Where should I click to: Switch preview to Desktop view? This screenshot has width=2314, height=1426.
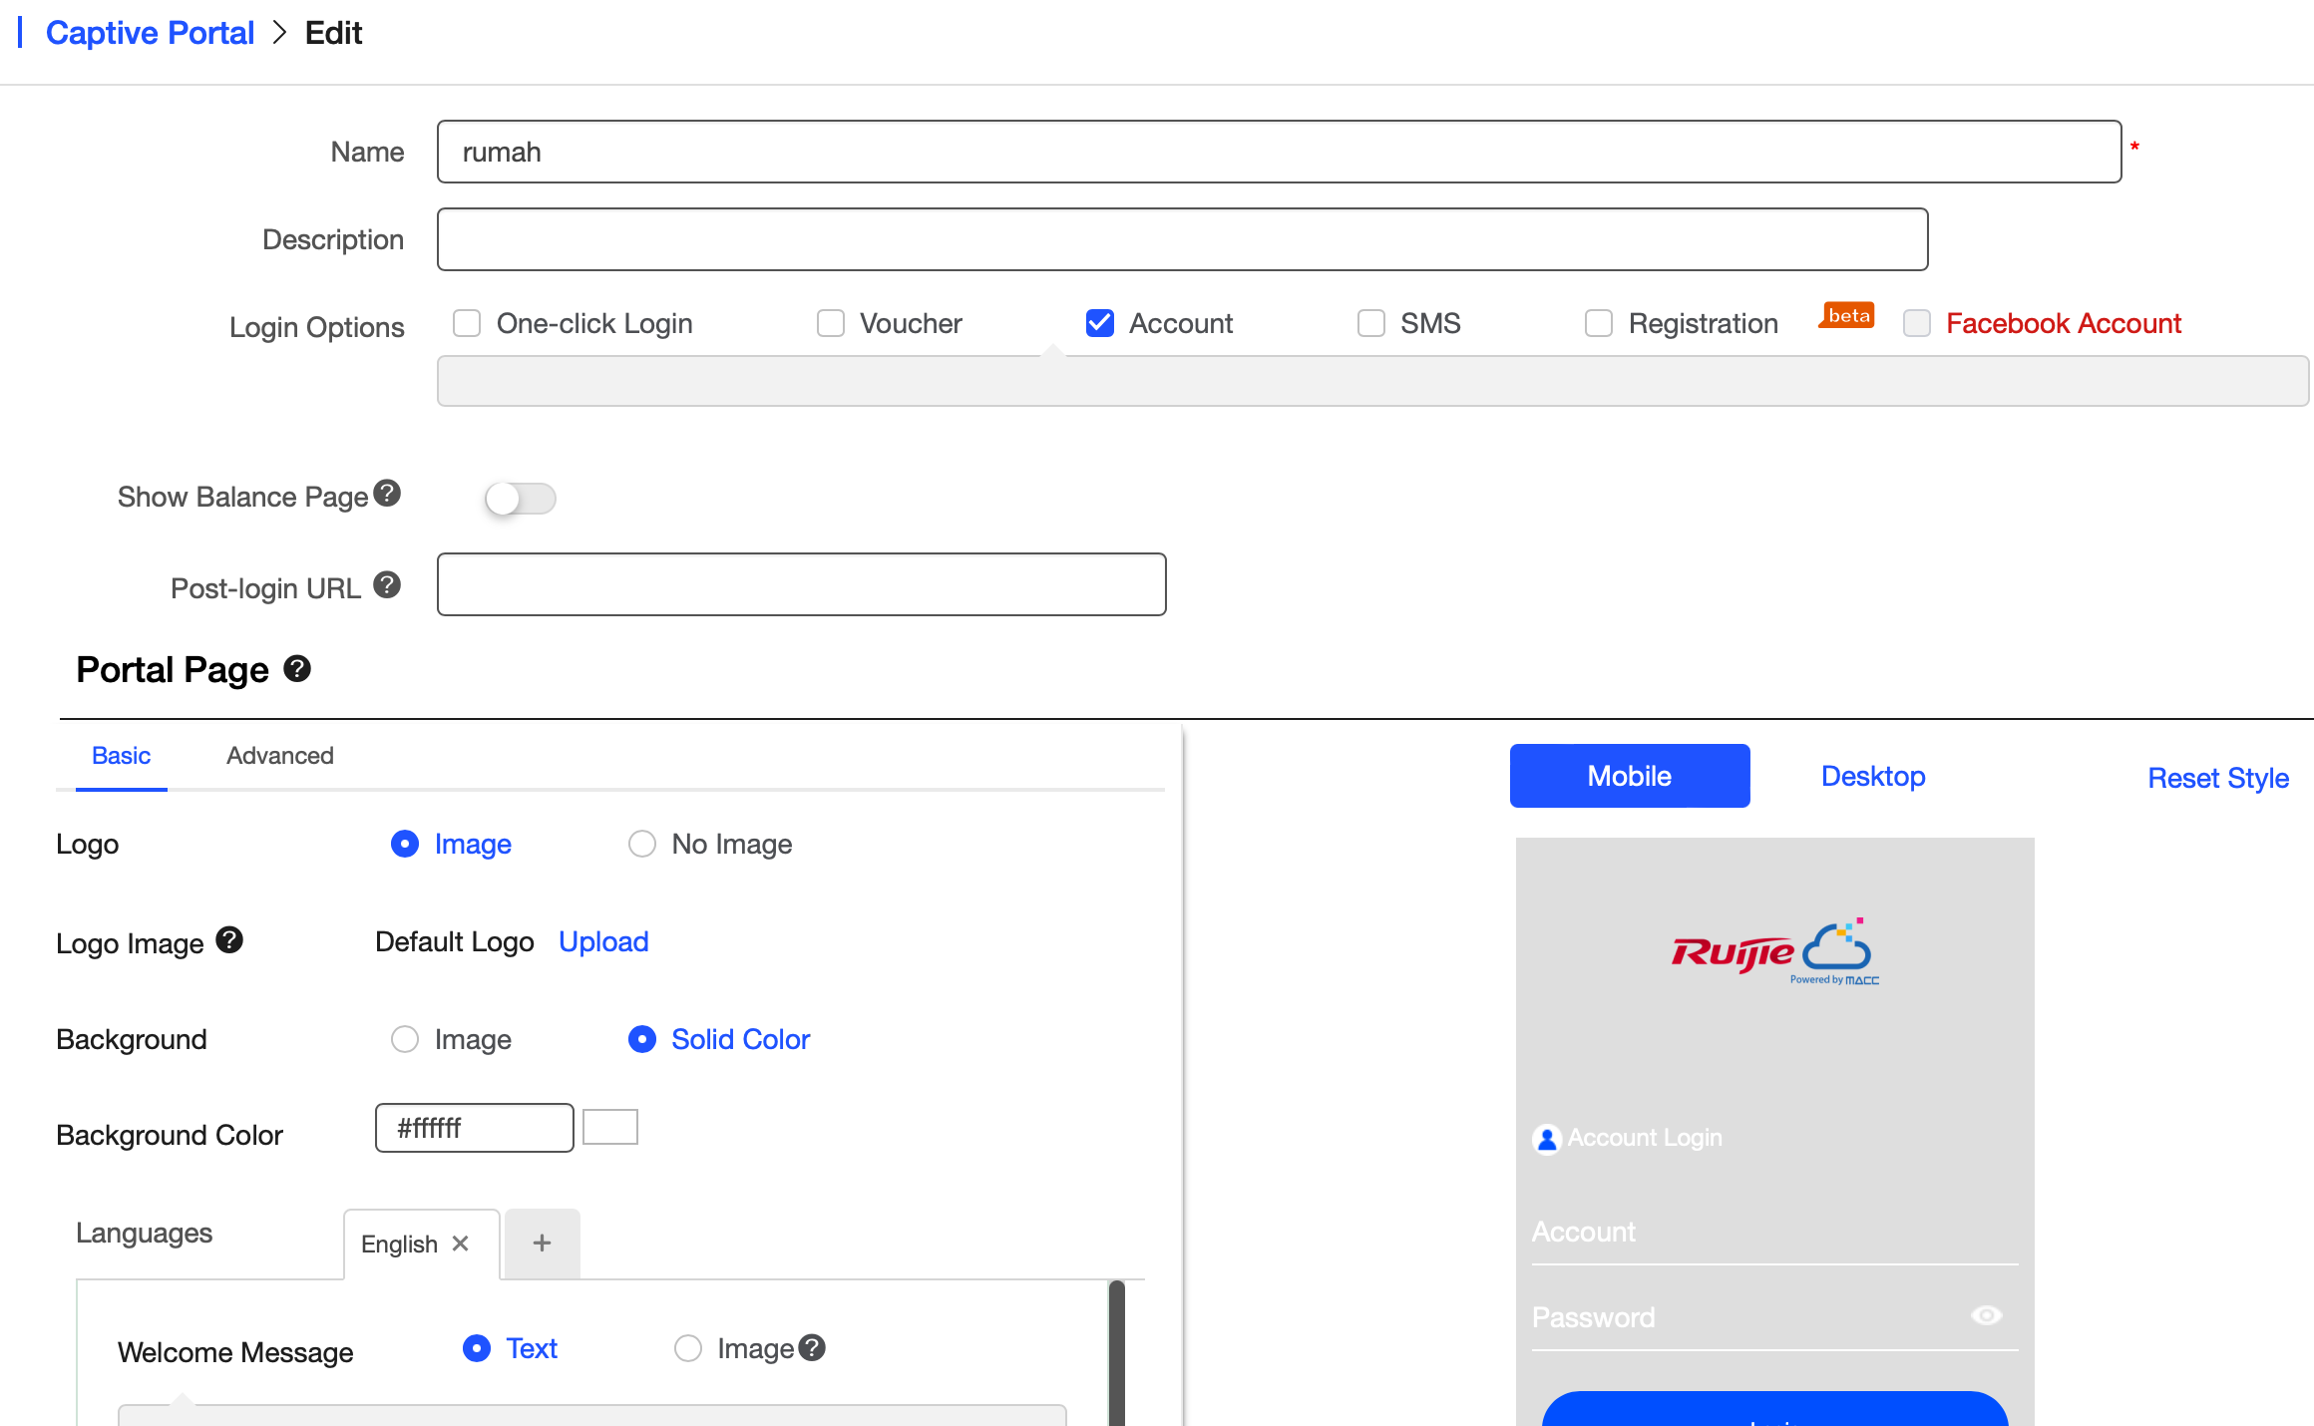1872,776
